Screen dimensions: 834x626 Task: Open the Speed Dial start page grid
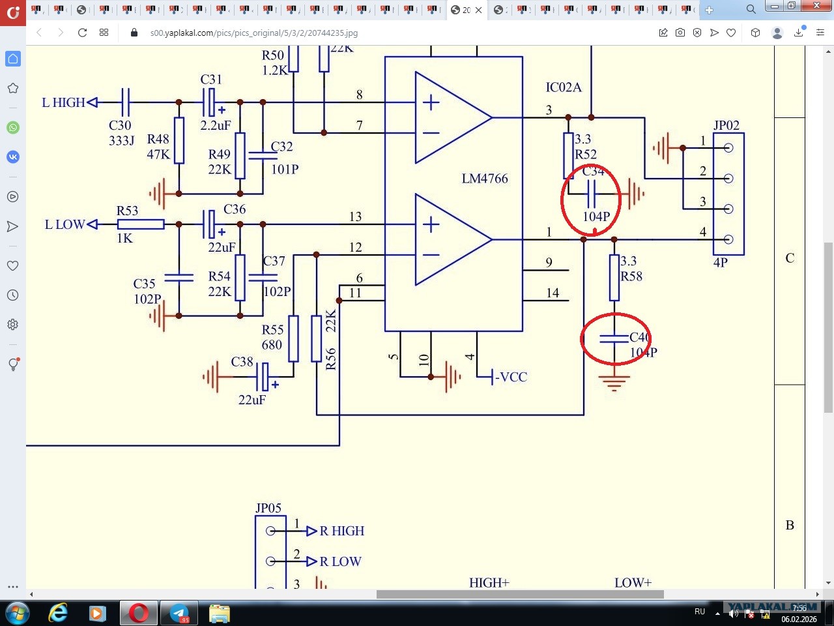(x=104, y=33)
